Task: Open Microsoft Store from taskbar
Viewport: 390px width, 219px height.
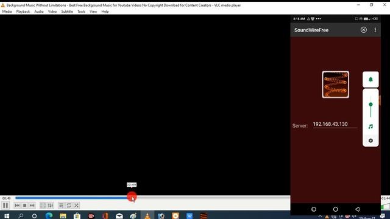Action: click(77, 216)
